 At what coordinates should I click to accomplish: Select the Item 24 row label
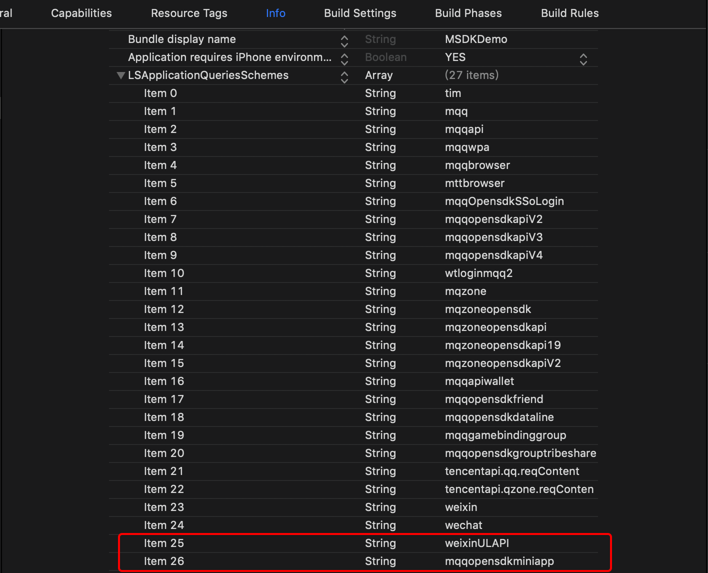tap(164, 525)
